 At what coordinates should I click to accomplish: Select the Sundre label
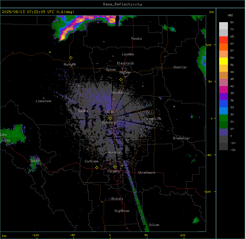coord(83,111)
